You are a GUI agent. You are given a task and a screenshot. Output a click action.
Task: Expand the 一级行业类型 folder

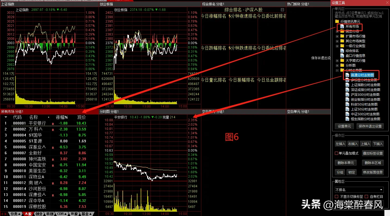coord(337,46)
